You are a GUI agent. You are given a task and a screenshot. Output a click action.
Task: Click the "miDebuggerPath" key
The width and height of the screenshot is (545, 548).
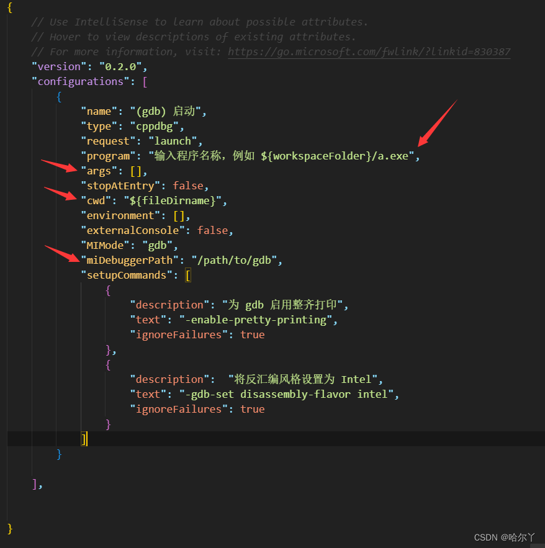click(130, 261)
